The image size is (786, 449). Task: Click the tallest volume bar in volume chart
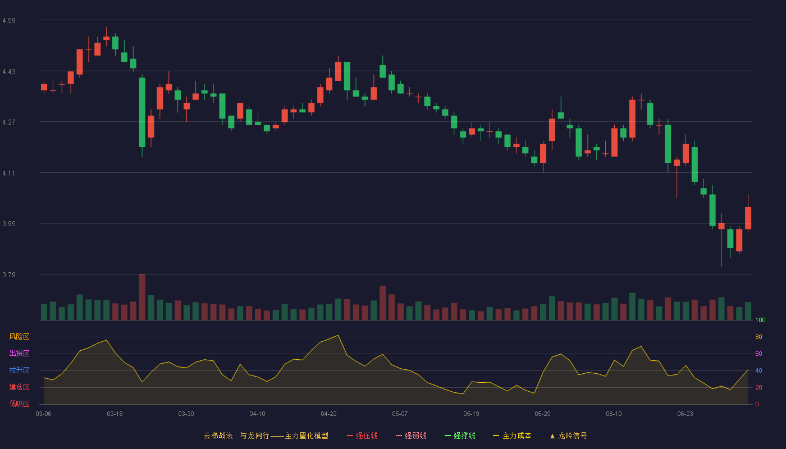[x=142, y=297]
